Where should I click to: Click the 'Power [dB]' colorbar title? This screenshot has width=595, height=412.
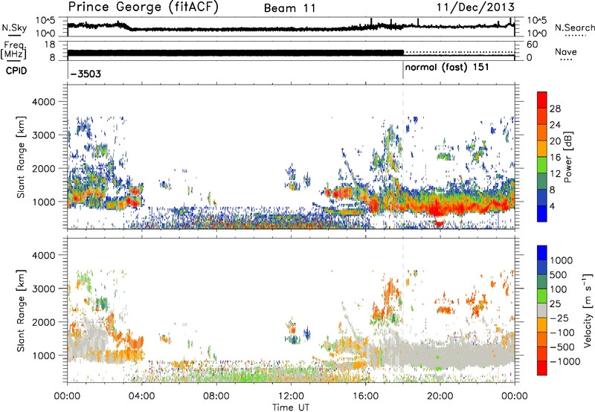567,157
